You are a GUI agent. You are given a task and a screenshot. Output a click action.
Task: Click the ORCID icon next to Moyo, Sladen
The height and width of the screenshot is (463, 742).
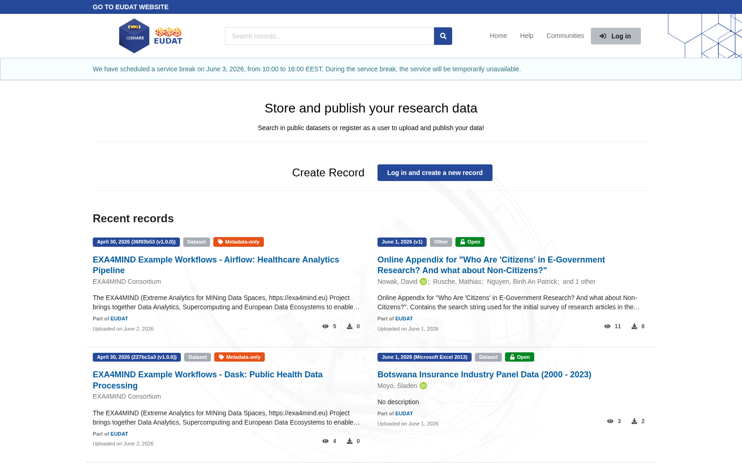pyautogui.click(x=423, y=386)
